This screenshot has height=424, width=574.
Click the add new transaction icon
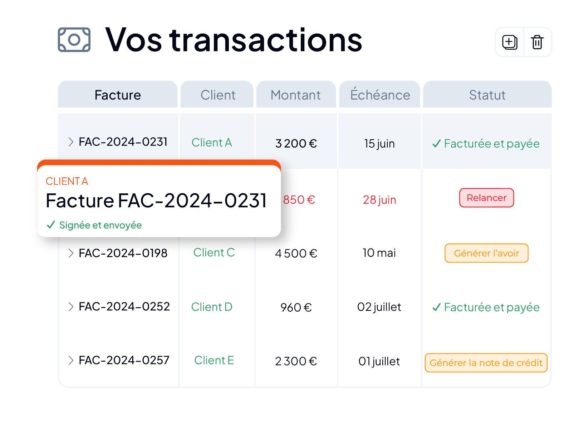[x=510, y=42]
